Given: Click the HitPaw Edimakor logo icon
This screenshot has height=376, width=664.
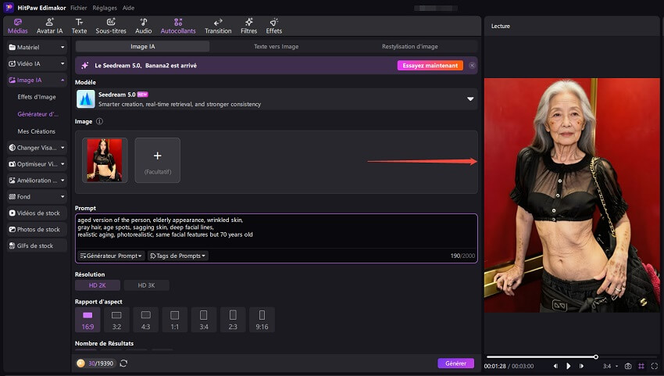Looking at the screenshot, I should coord(9,8).
